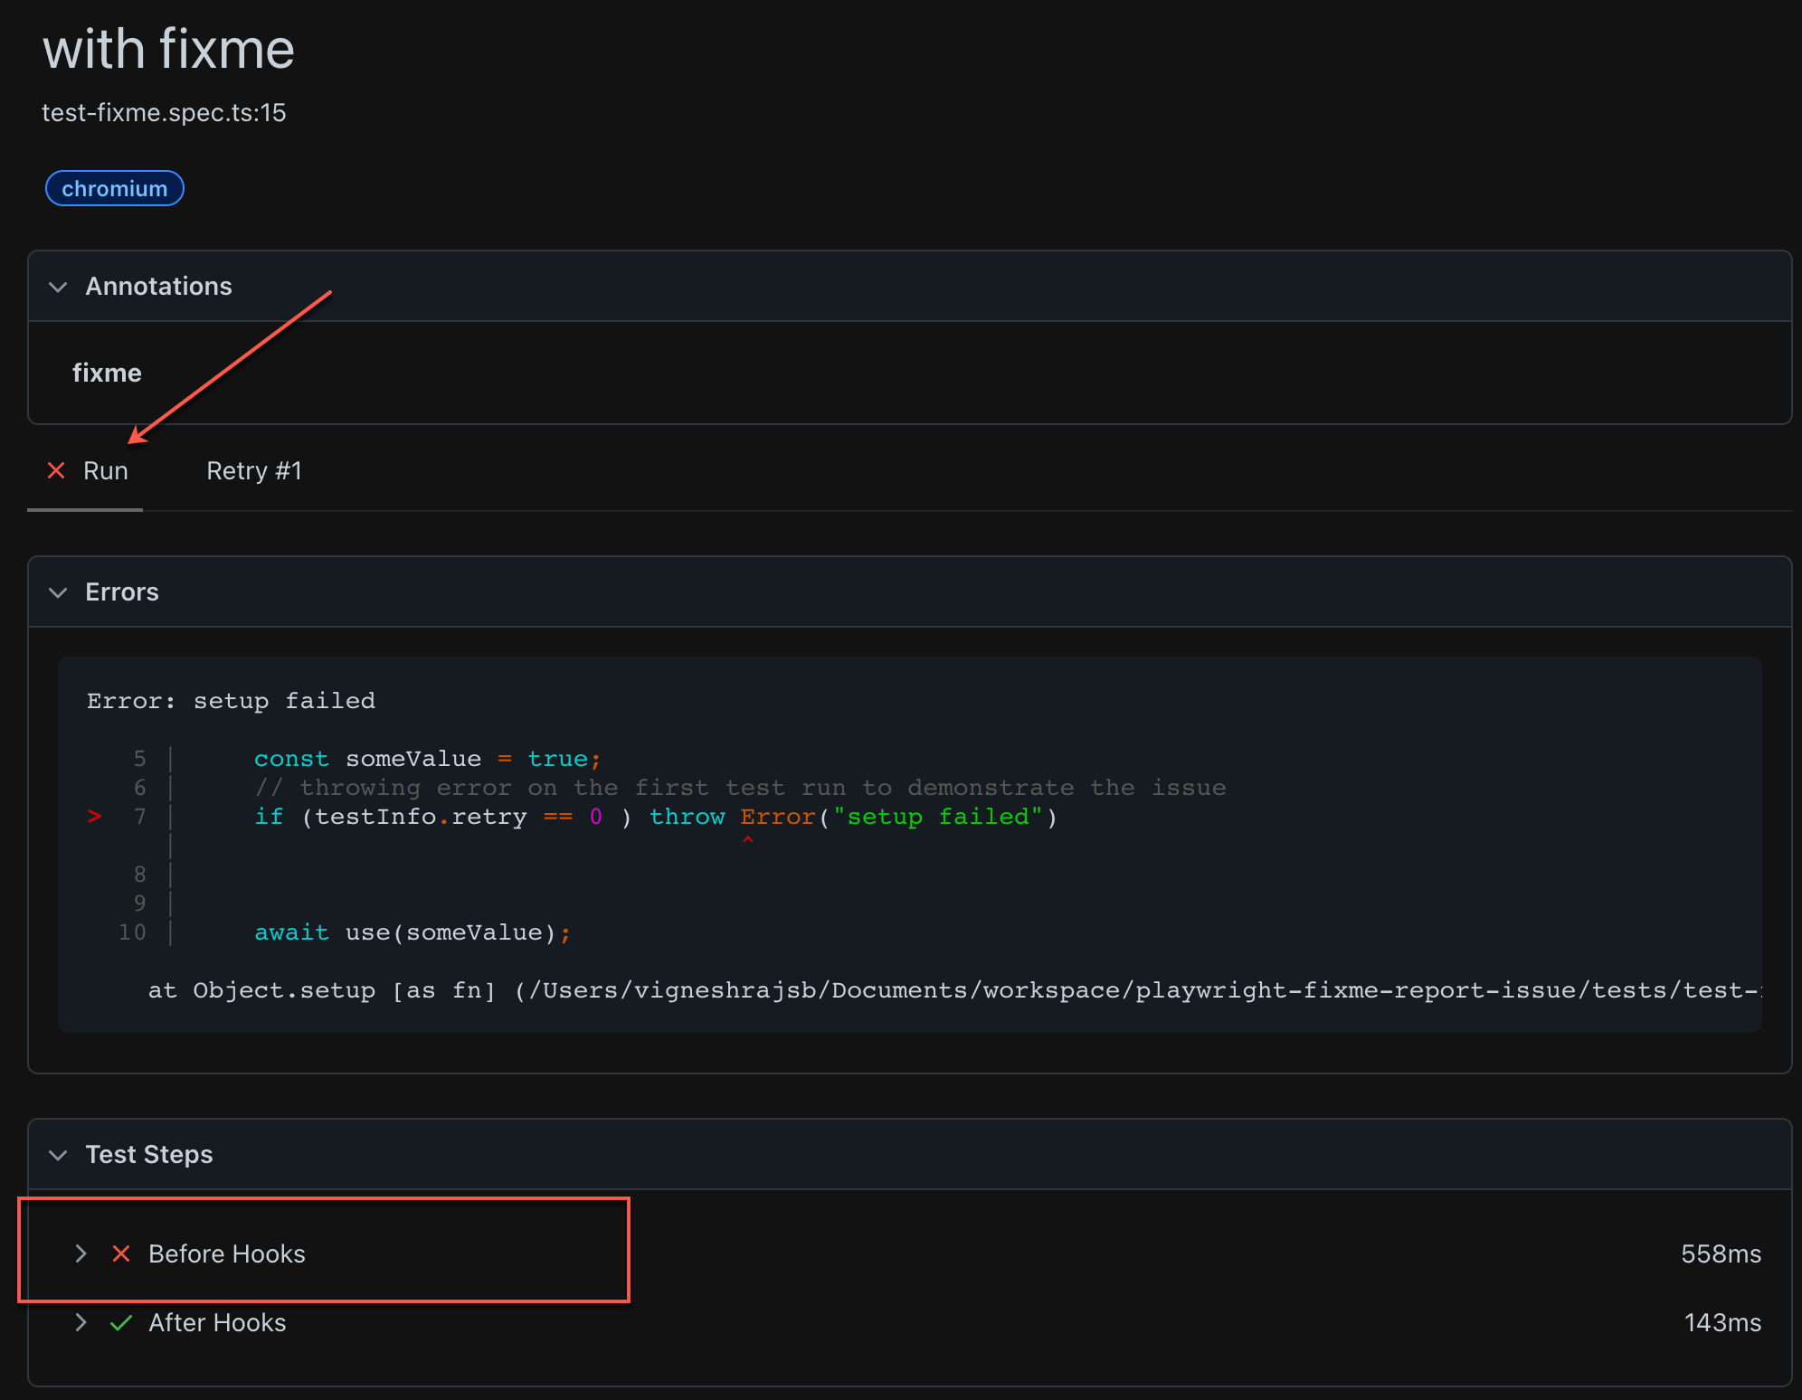The height and width of the screenshot is (1400, 1802).
Task: Click the green checkmark next to After Hooks
Action: tap(121, 1323)
